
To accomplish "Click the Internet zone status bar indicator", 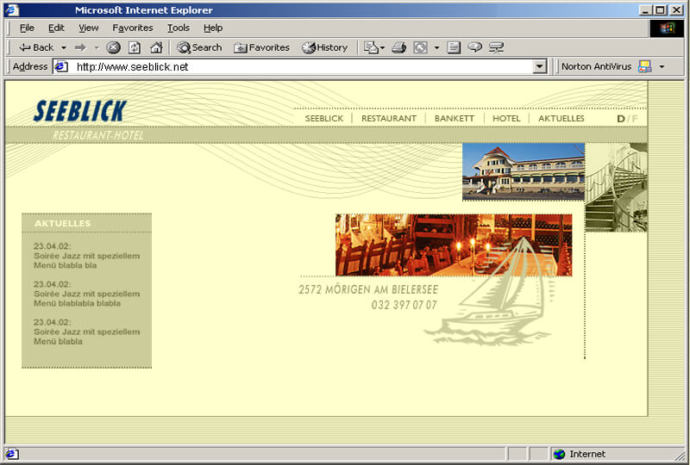I will pyautogui.click(x=579, y=454).
